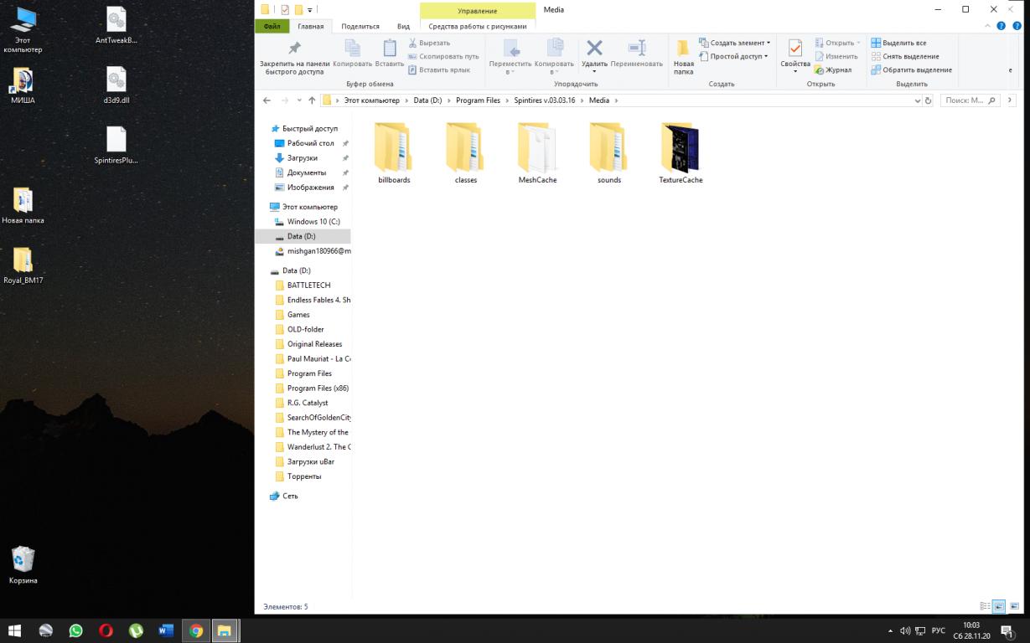The width and height of the screenshot is (1030, 643).
Task: Switch to large icons view in status bar
Action: coord(999,606)
